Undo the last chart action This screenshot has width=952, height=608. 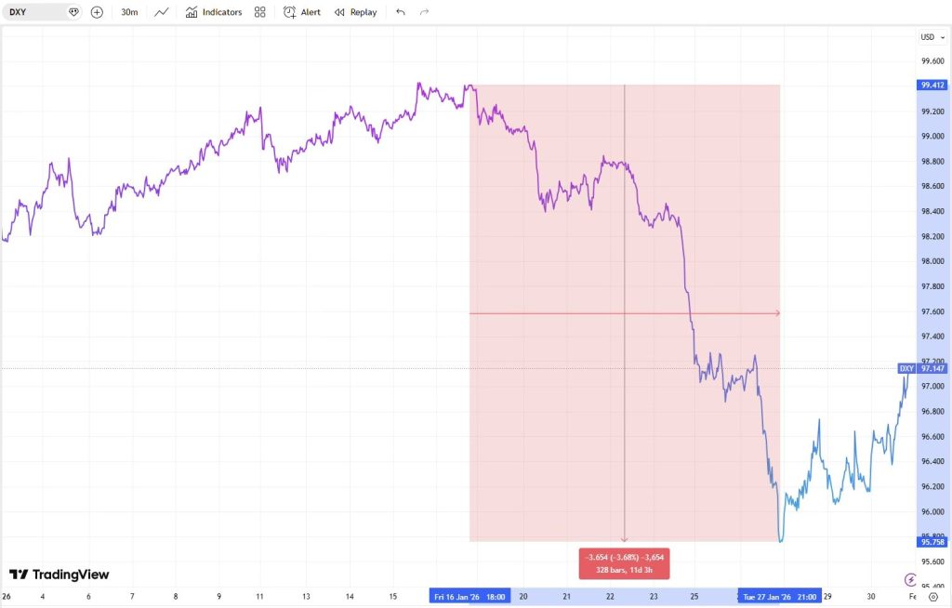coord(400,12)
